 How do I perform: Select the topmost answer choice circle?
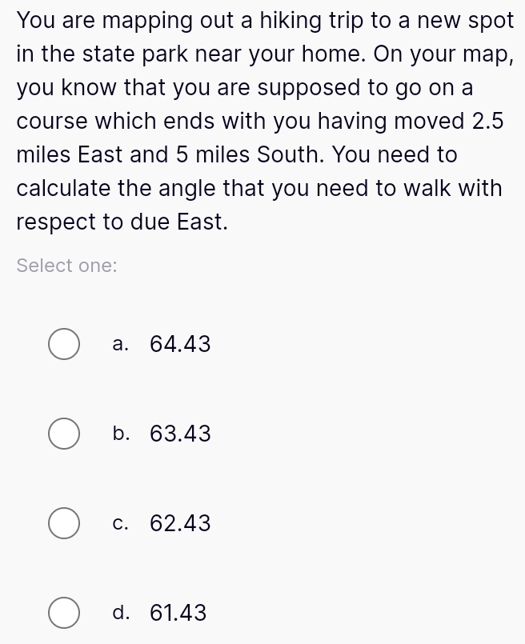pyautogui.click(x=63, y=344)
